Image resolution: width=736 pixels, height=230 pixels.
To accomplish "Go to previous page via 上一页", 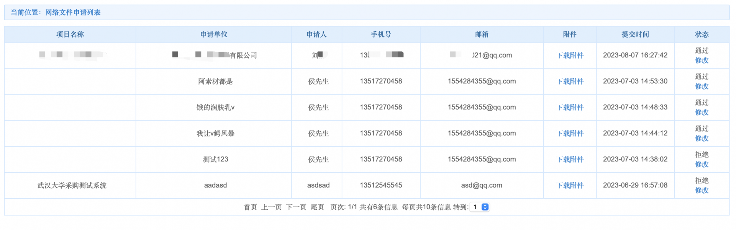I will coord(271,207).
